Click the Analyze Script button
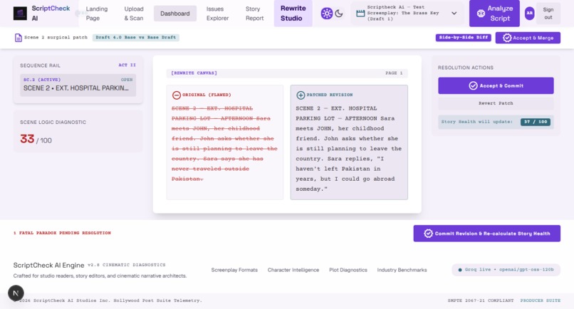 [494, 14]
